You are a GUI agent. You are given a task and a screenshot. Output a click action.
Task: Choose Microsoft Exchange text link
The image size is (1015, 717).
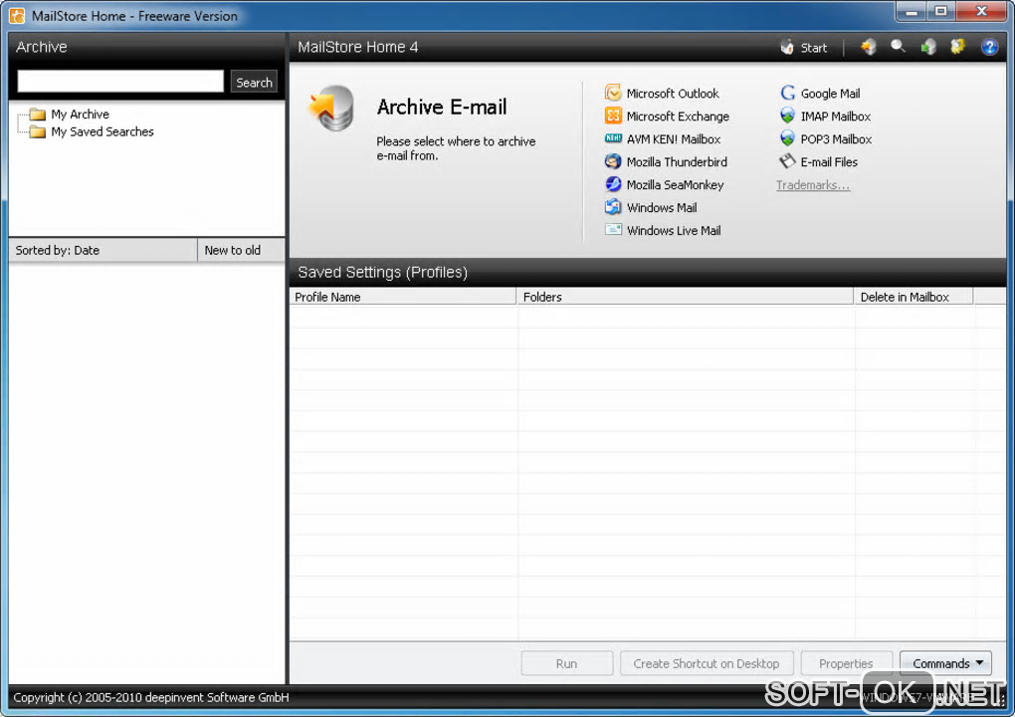(x=678, y=117)
